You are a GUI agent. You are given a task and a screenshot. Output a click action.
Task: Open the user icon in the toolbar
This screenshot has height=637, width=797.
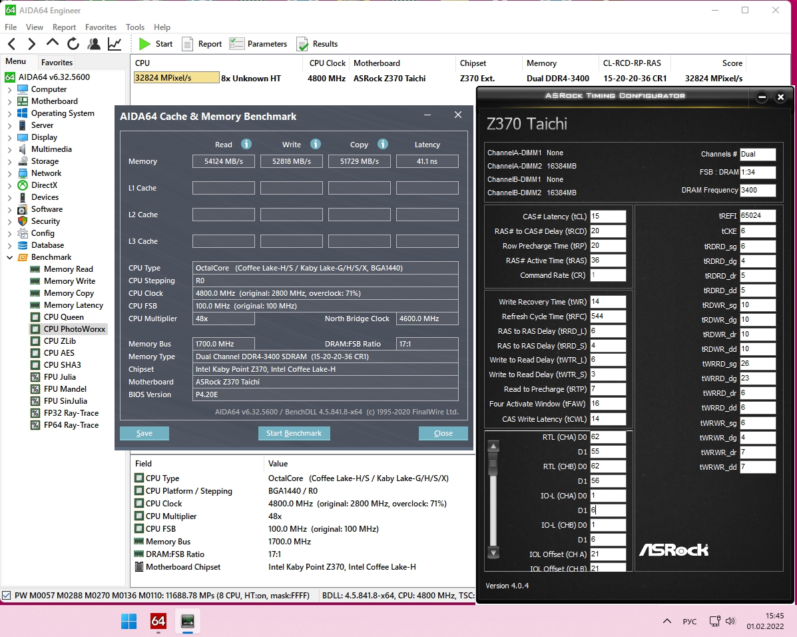(x=94, y=44)
